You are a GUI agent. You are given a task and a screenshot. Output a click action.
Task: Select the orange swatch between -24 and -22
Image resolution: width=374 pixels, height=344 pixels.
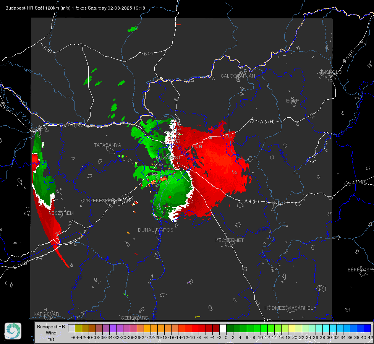147,328
